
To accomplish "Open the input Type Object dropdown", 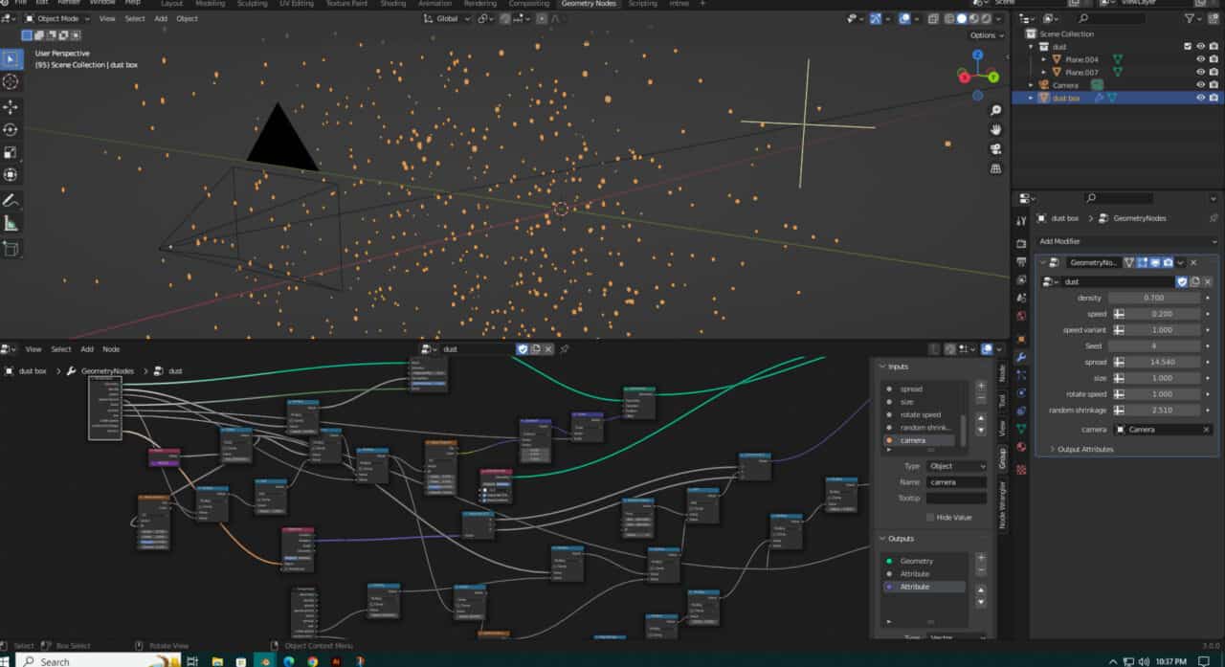I will coord(956,466).
